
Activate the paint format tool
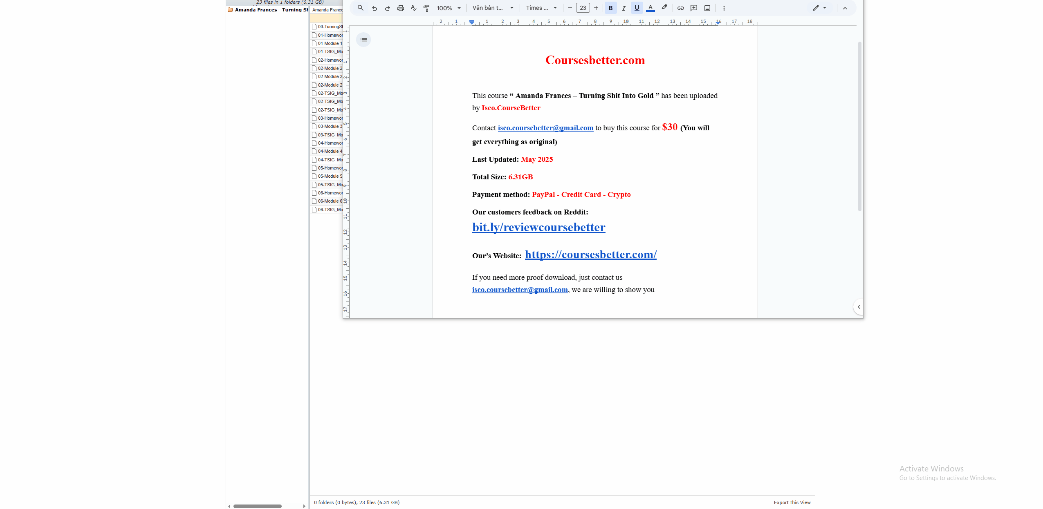[x=426, y=8]
